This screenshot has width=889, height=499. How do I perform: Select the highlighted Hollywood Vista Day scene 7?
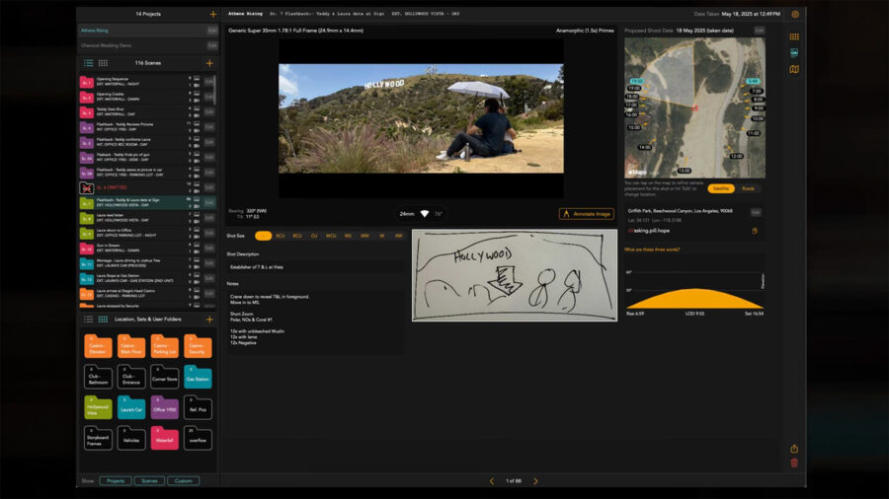pos(147,202)
